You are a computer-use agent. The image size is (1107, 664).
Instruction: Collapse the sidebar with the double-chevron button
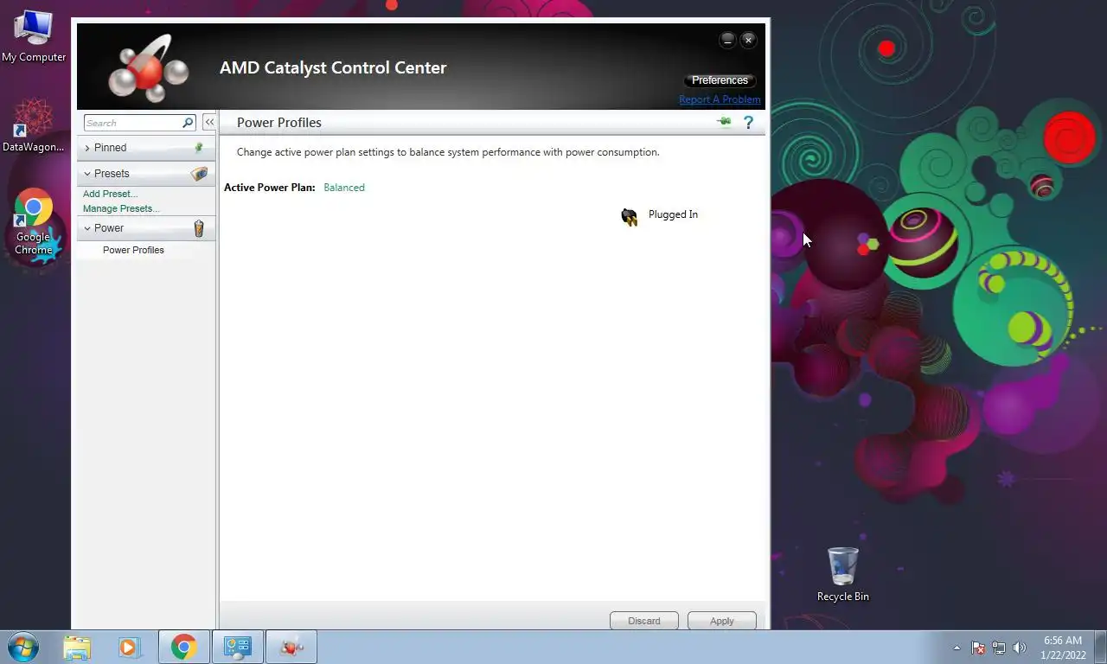click(209, 123)
